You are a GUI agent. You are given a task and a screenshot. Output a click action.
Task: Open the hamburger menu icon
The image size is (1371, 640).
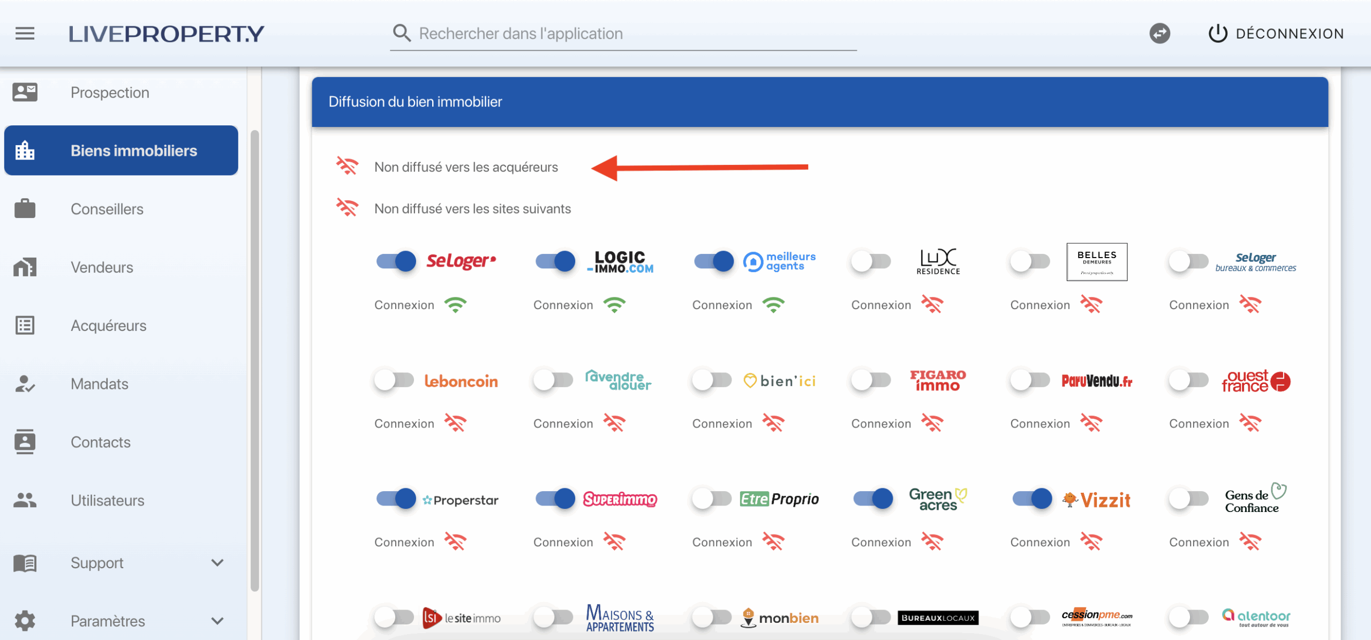[25, 34]
